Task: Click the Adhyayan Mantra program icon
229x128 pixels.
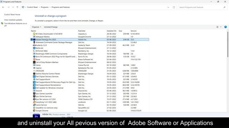Action: tap(34, 37)
